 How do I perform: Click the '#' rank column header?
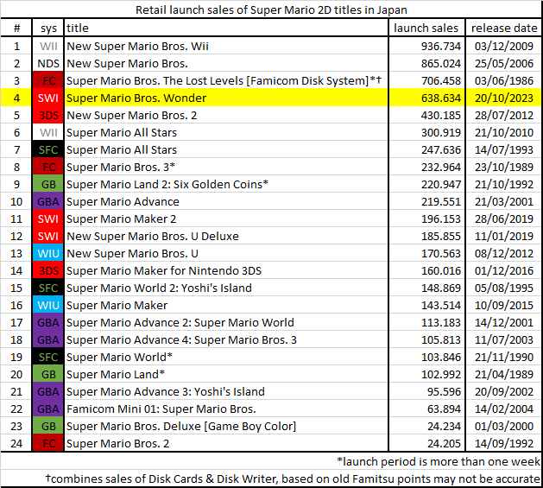16,29
